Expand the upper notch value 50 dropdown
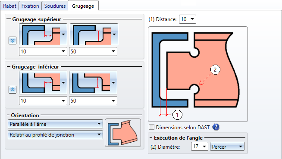 (93, 52)
